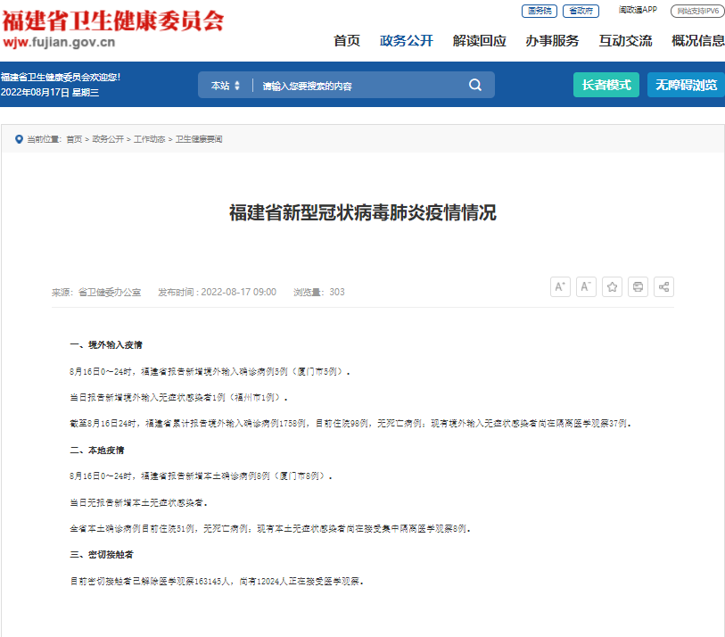This screenshot has width=725, height=637.
Task: Click the line about 累计报告境外输入确诊病例1758例
Action: (350, 424)
